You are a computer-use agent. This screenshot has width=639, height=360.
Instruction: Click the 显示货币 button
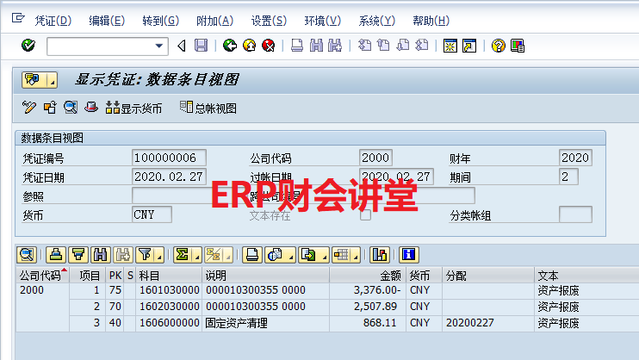(x=133, y=108)
